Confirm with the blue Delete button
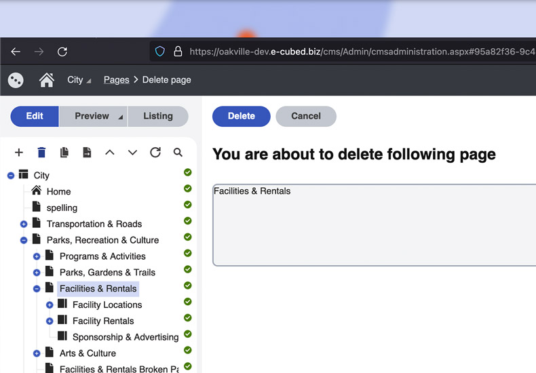The width and height of the screenshot is (536, 373). (x=241, y=116)
